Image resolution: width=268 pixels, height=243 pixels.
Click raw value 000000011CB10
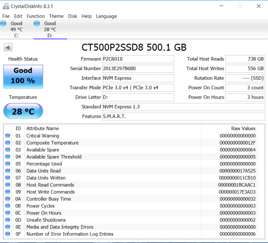click(x=237, y=178)
